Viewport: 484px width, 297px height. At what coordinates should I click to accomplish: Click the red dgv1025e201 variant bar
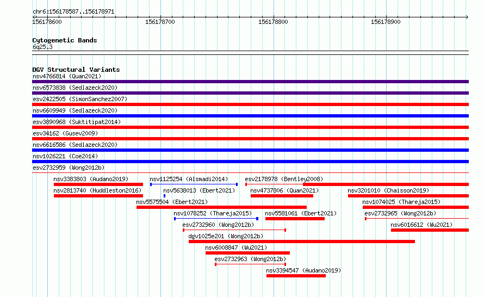302,242
